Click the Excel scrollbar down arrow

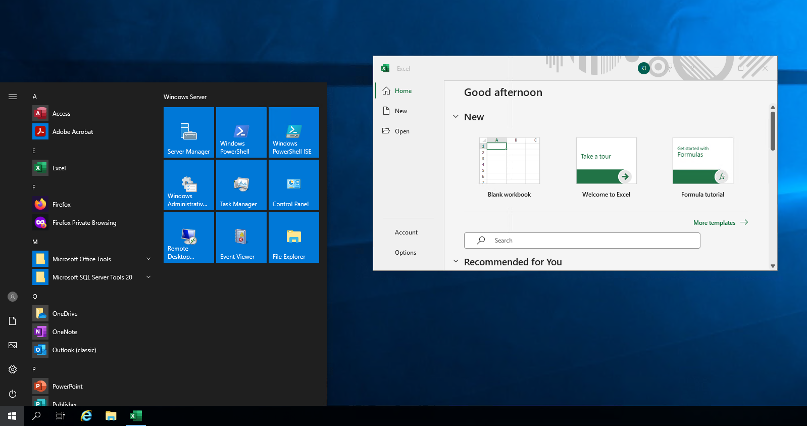click(x=773, y=266)
